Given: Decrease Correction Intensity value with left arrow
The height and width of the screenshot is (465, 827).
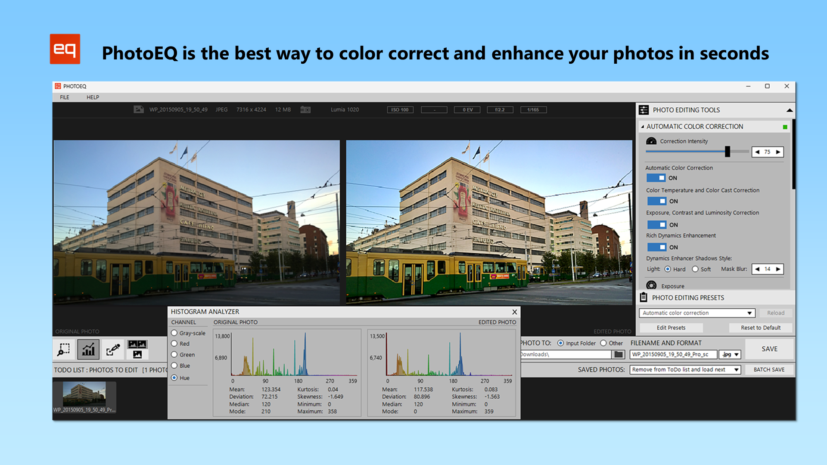Looking at the screenshot, I should 757,152.
